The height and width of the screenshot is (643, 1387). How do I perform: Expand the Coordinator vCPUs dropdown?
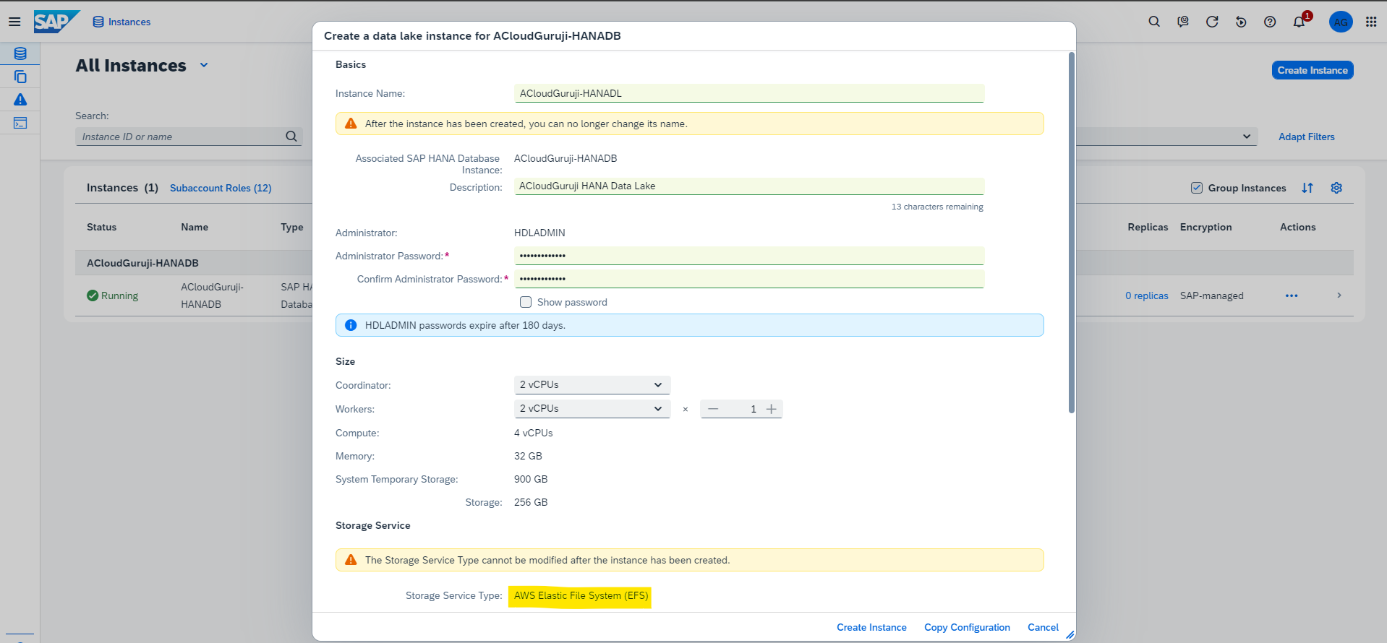[x=592, y=385]
